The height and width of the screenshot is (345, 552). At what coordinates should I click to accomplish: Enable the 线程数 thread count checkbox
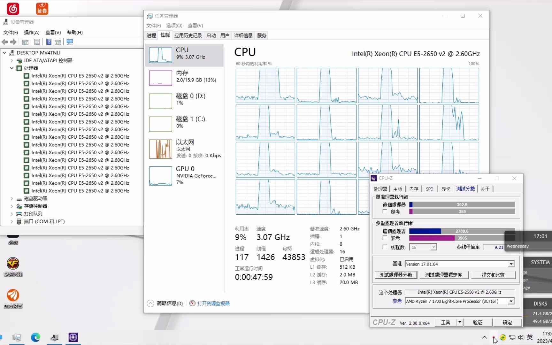coord(385,247)
